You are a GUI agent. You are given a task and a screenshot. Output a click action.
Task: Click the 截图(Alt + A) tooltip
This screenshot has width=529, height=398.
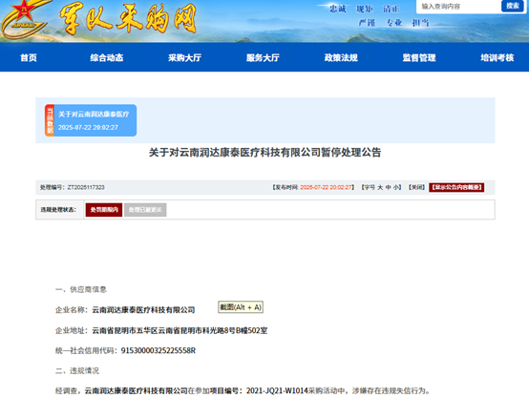pos(241,307)
